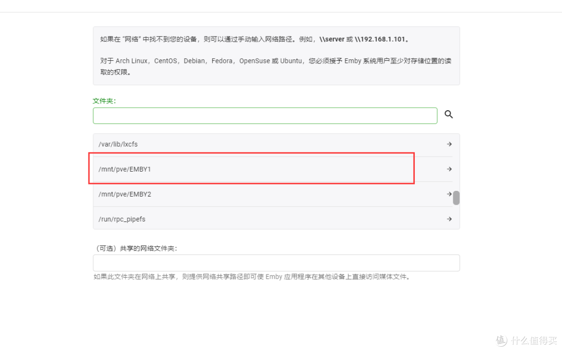Expand the /var/lib/lxcfs row via its chevron
Screen dimensions: 562x352
tap(449, 144)
